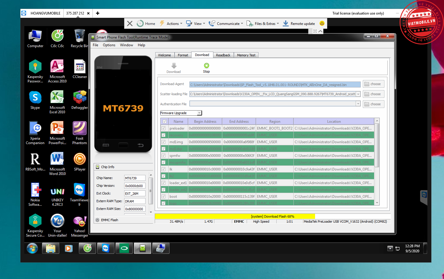This screenshot has width=444, height=279.
Task: Show hidden tray icons arrow
Action: pos(390,248)
